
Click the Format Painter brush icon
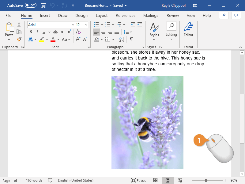point(19,39)
